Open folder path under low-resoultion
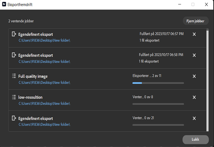Screen dimensions: 214x147 tap(44, 103)
